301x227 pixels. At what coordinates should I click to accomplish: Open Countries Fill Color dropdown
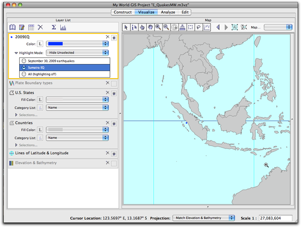(x=77, y=130)
